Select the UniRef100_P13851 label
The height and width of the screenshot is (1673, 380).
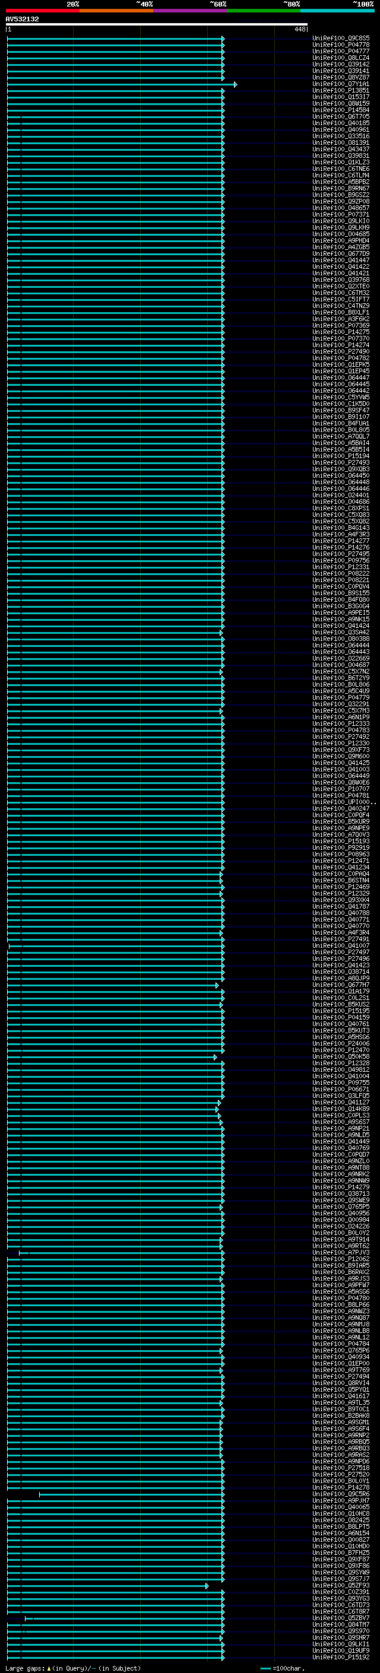coord(341,90)
